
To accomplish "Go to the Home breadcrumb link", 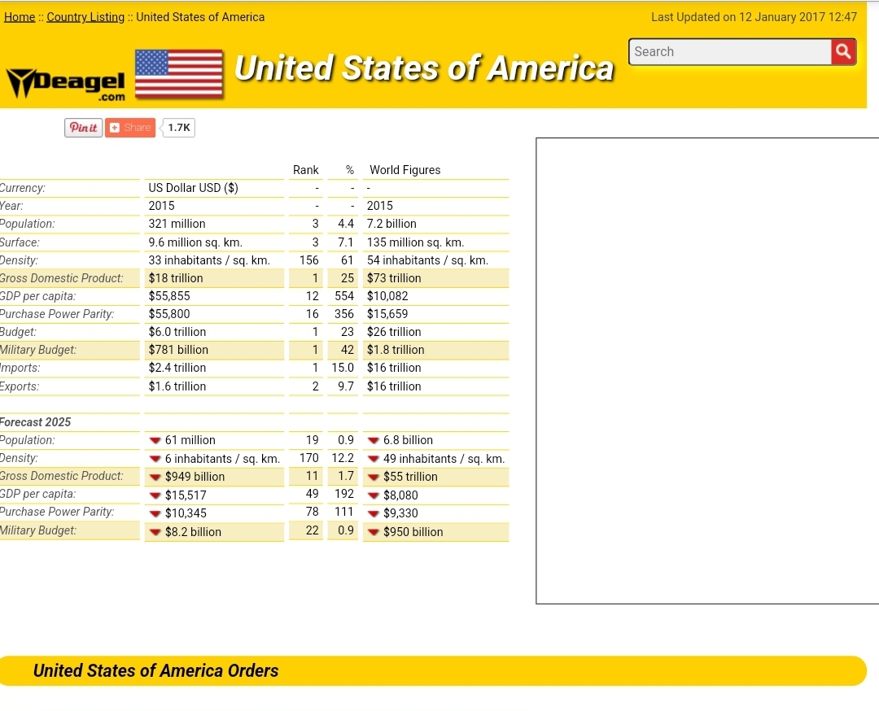I will pyautogui.click(x=20, y=17).
